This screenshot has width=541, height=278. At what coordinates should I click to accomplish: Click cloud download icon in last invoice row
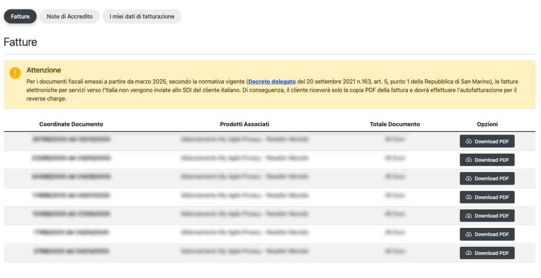(x=469, y=253)
